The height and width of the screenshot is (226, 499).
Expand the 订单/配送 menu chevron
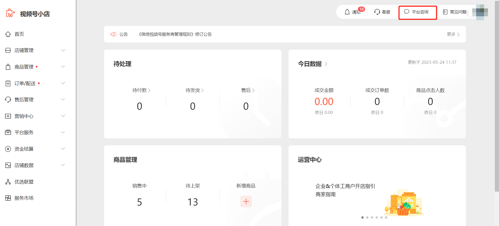[x=63, y=83]
